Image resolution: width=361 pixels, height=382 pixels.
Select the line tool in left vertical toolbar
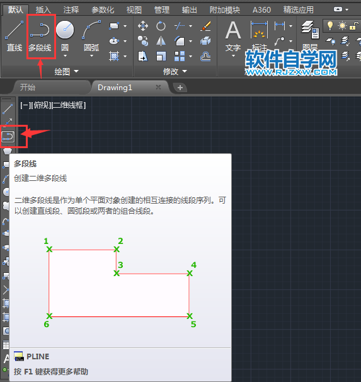[8, 109]
